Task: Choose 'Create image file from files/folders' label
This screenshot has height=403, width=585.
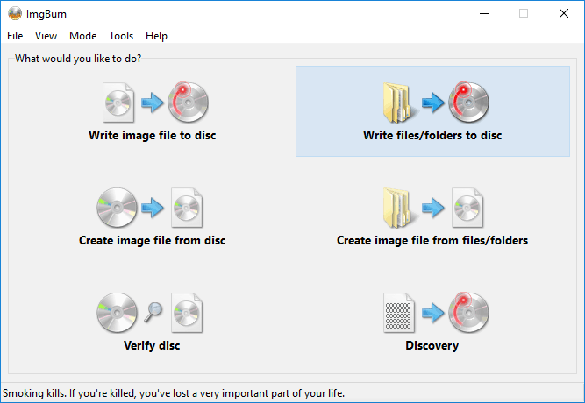Action: (432, 240)
